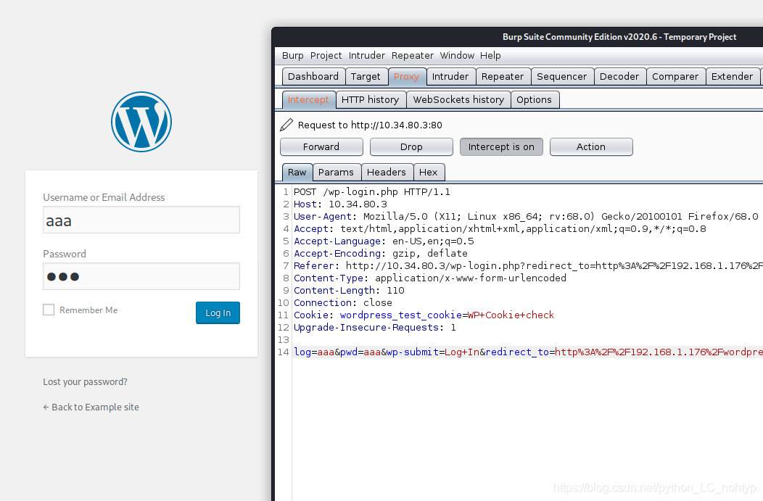The height and width of the screenshot is (501, 763).
Task: Click the Content-Type header line
Action: click(x=430, y=278)
